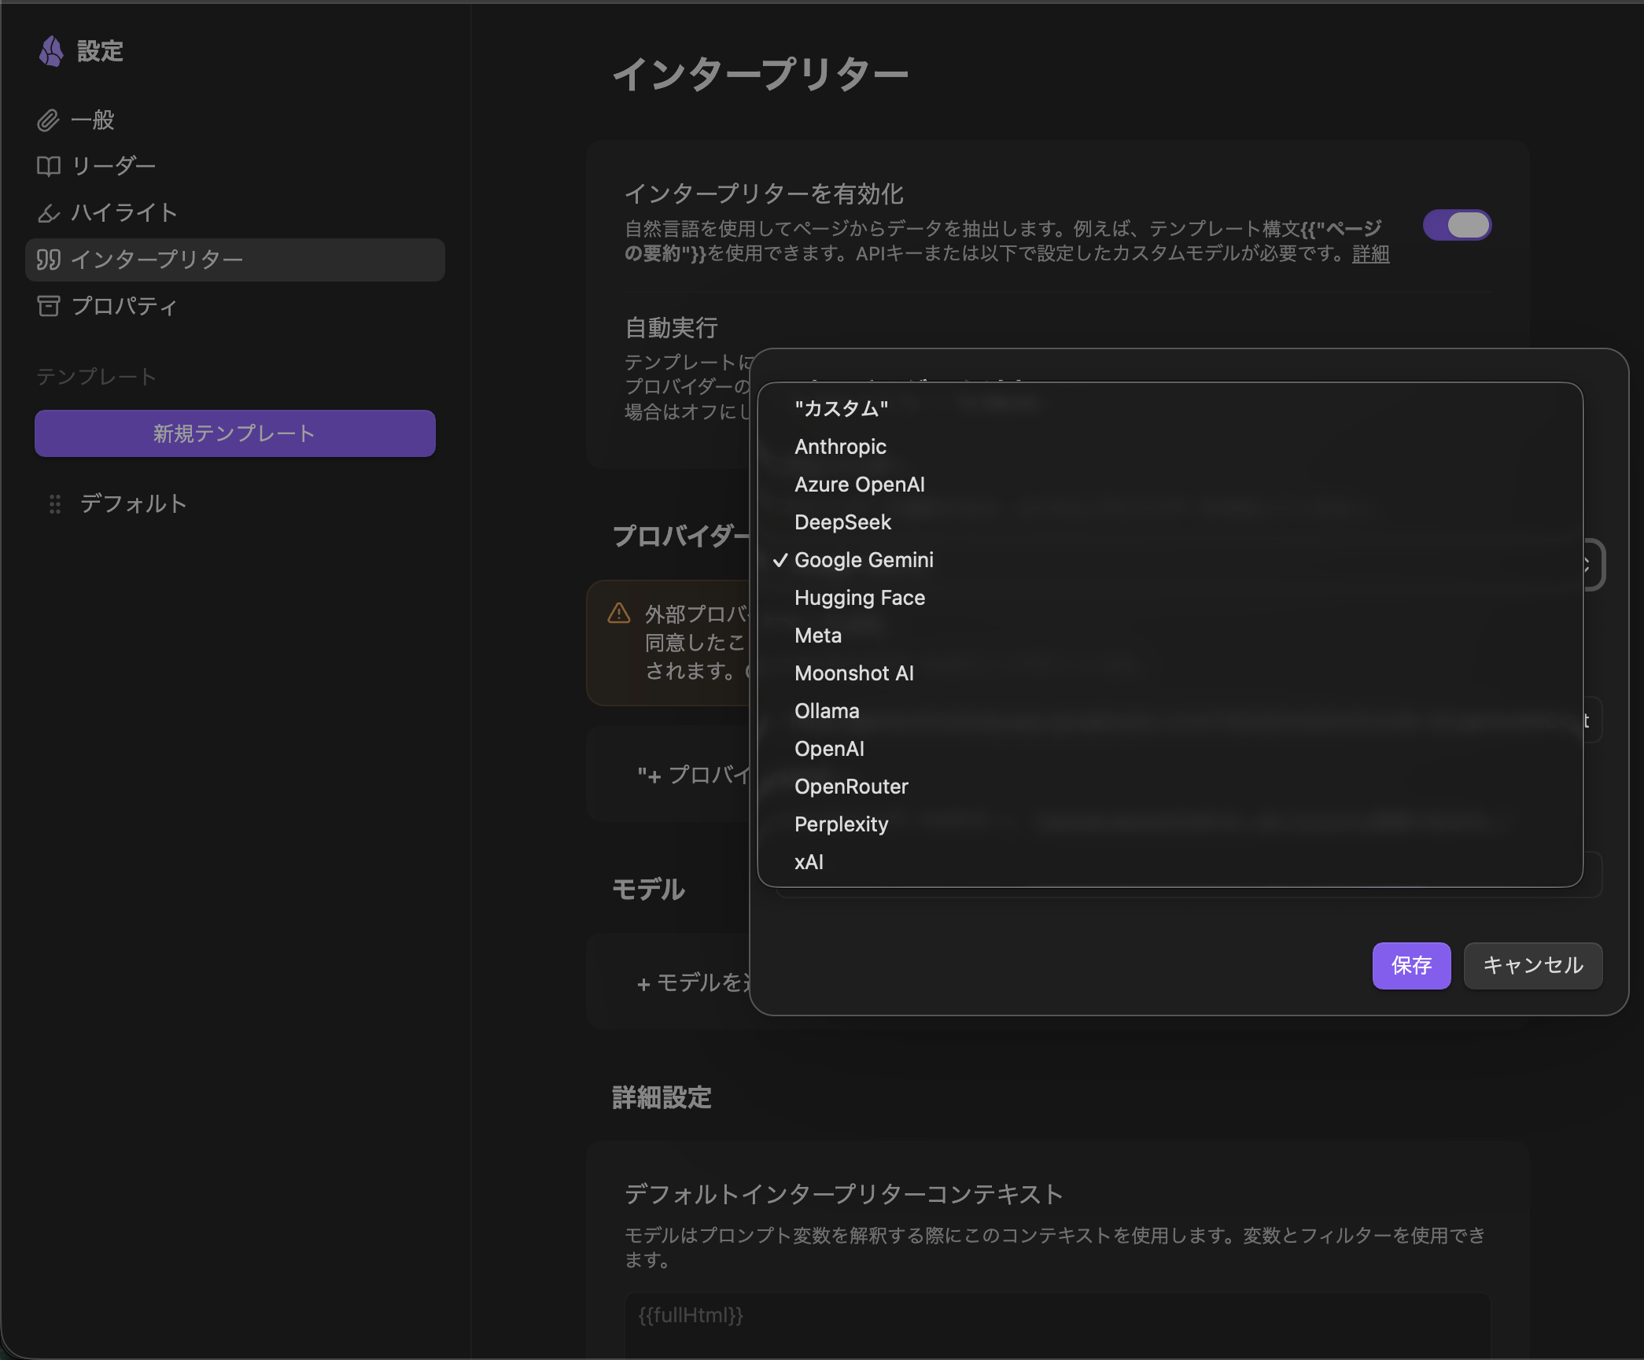The width and height of the screenshot is (1644, 1360).
Task: Select Hugging Face from the provider list
Action: [x=1170, y=598]
